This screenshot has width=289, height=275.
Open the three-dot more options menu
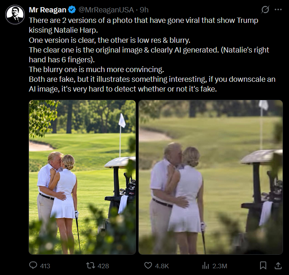(278, 9)
